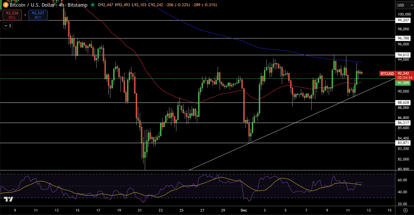Click date 7 on the time axis

306,210
